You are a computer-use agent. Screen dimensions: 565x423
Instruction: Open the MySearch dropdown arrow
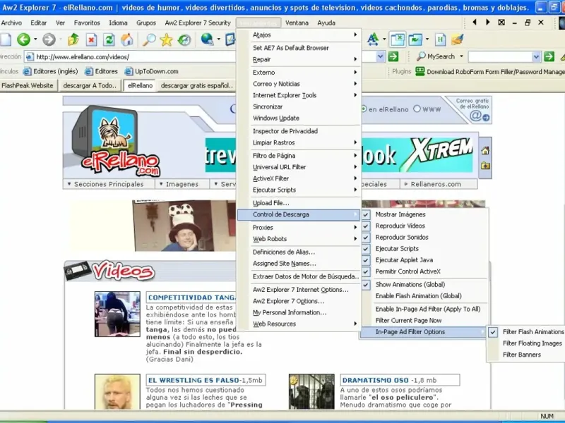coord(461,56)
